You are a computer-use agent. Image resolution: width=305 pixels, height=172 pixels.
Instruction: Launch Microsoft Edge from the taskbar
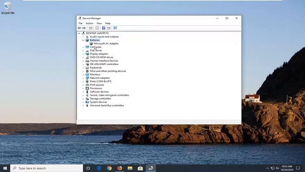(x=99, y=168)
